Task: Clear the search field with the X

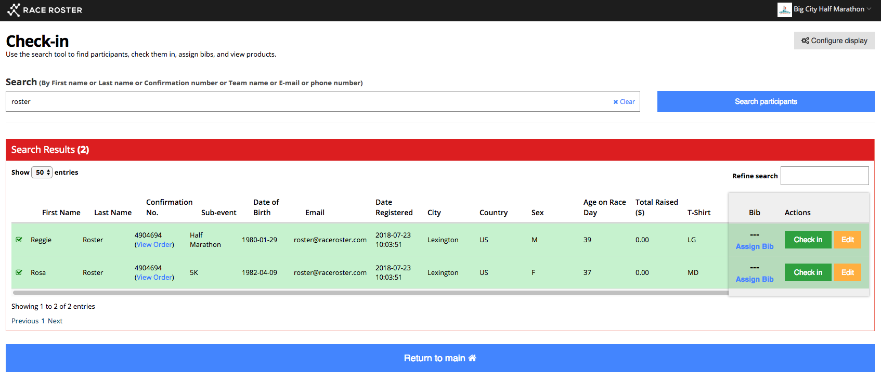Action: [624, 102]
